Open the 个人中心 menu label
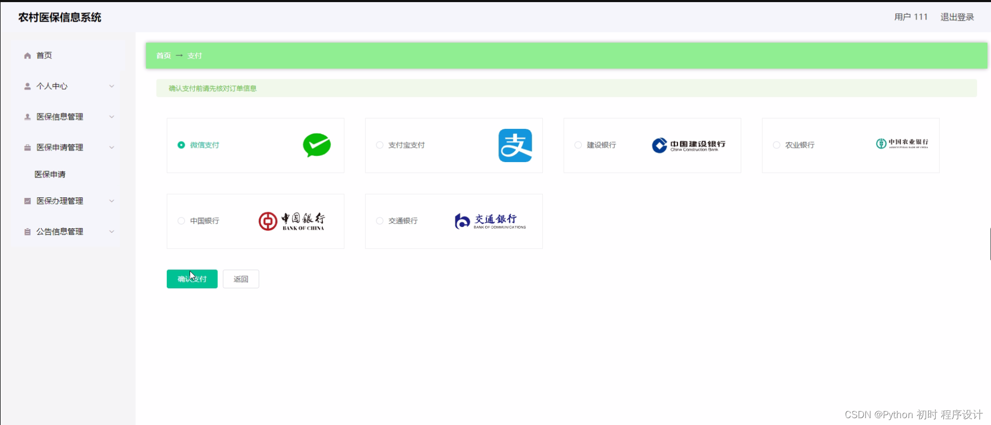 [x=52, y=86]
